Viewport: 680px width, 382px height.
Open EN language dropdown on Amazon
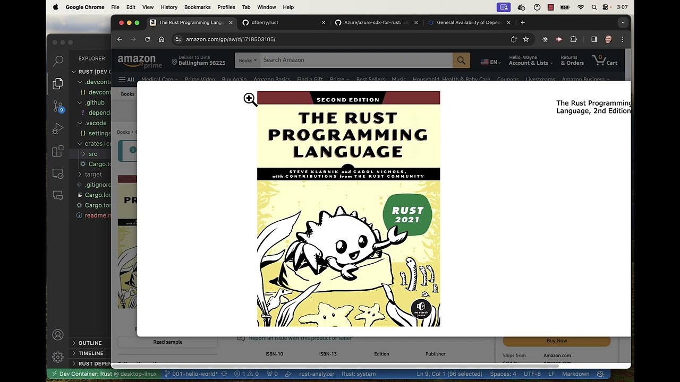[491, 62]
